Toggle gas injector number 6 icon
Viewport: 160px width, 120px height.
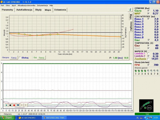(x=151, y=71)
